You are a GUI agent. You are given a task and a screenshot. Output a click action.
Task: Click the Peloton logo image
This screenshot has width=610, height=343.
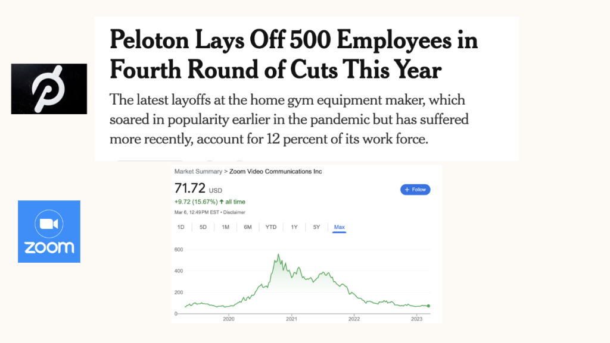pos(49,89)
